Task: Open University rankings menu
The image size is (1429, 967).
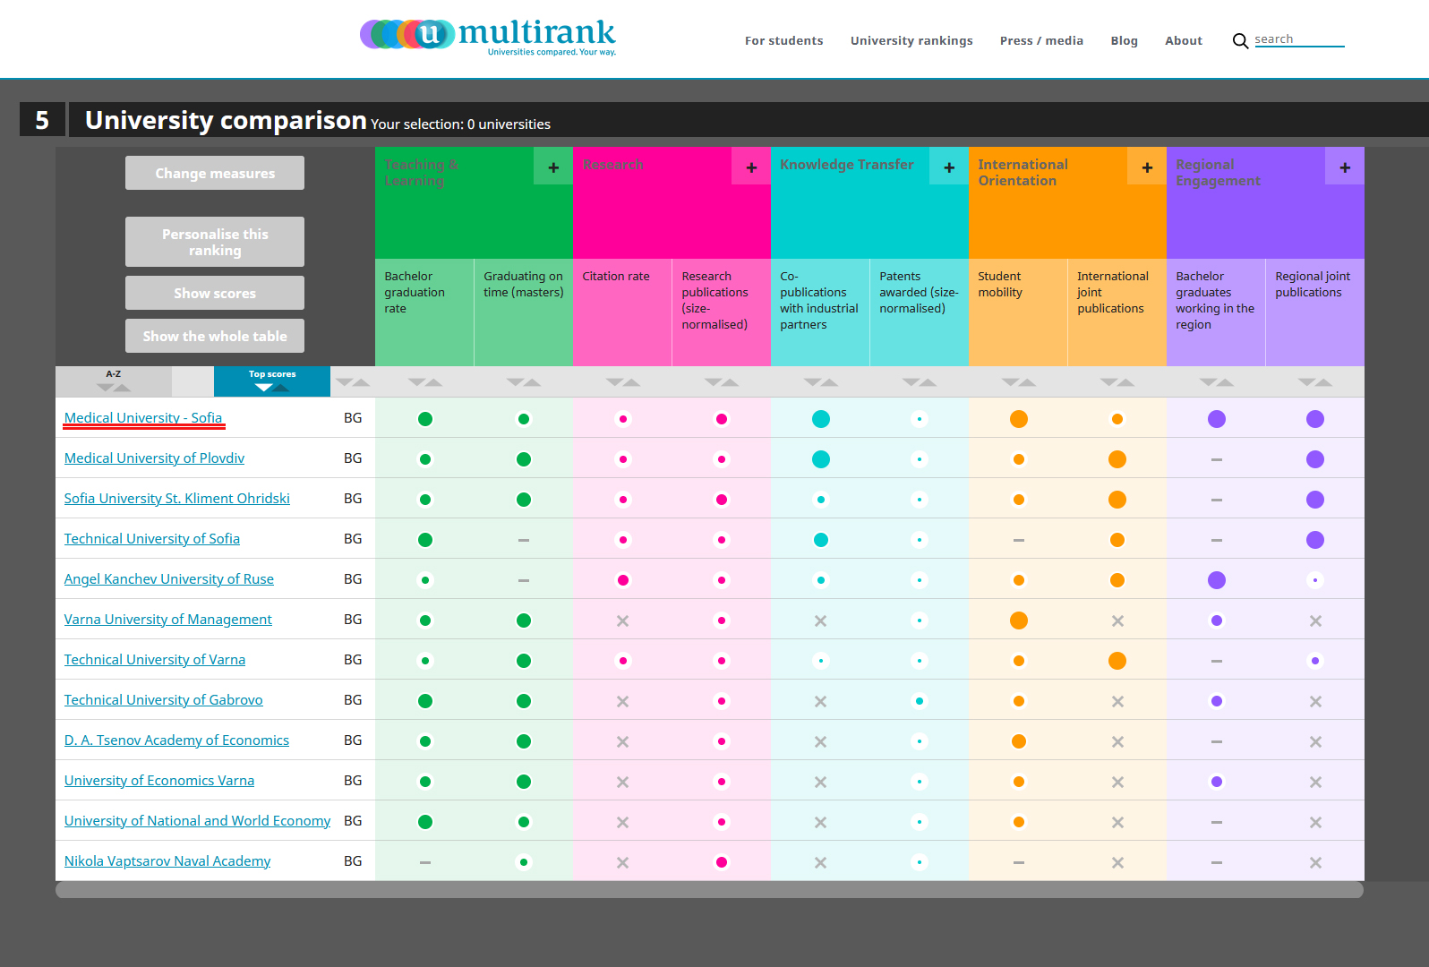Action: pyautogui.click(x=911, y=41)
